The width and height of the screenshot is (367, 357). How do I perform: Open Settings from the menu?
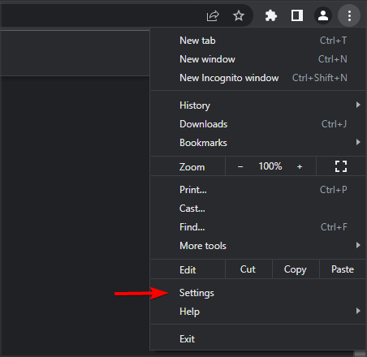(258, 293)
